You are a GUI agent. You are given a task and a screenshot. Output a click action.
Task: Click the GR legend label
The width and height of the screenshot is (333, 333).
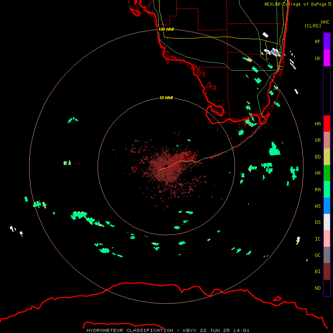(317, 140)
